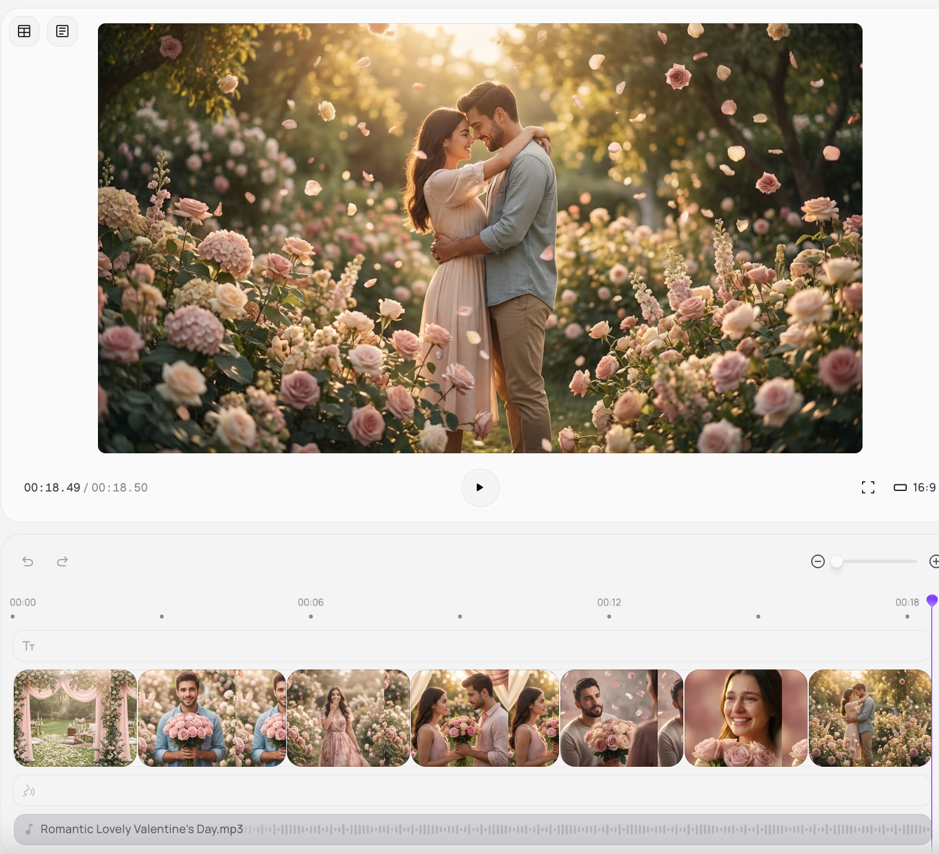Click the timeline zoom slider handle

click(x=837, y=561)
